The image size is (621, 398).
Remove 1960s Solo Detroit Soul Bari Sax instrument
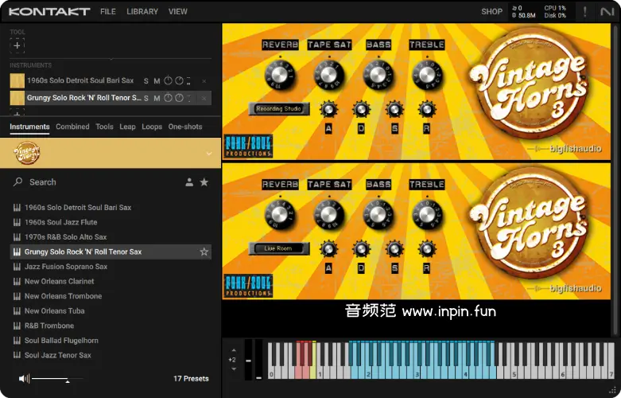(204, 81)
